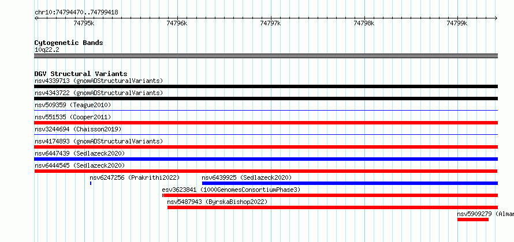Screen dimensions: 514x242
Task: Click the 10q22.2 band label
Action: pyautogui.click(x=47, y=50)
